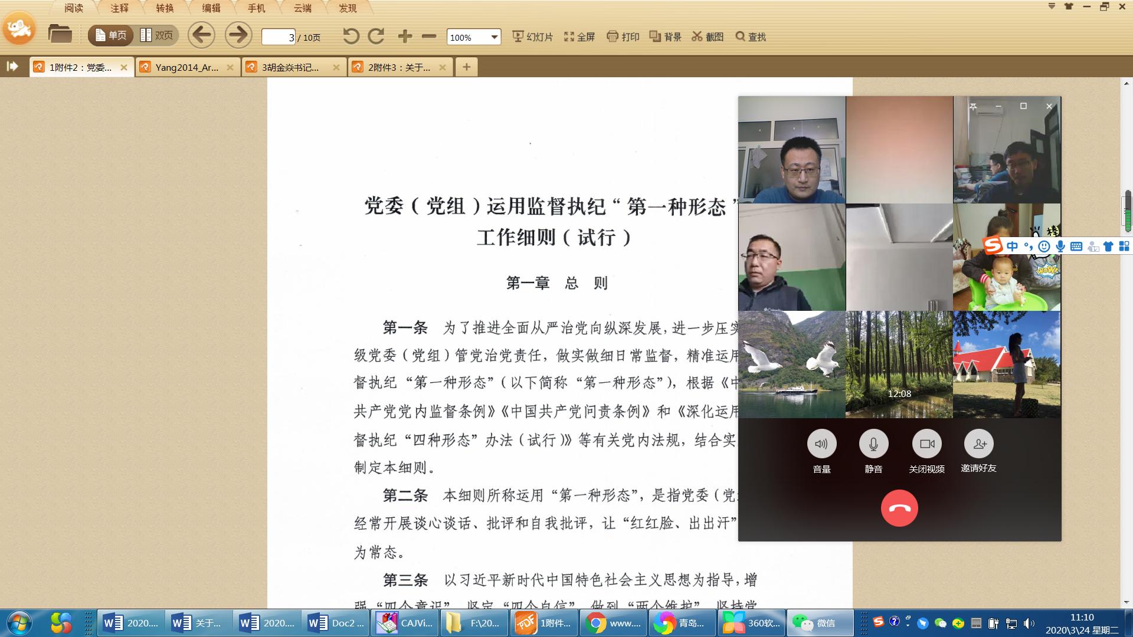Open file with the folder icon
The height and width of the screenshot is (637, 1133).
click(x=60, y=35)
